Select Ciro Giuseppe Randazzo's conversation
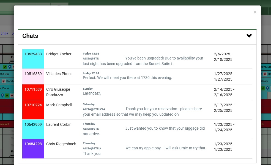This screenshot has width=271, height=165. [58, 92]
